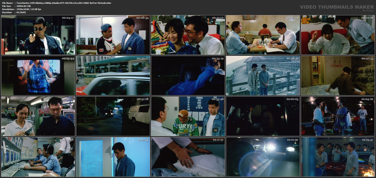Select the thumbnail stamped 00:21:26
The image size is (376, 178).
[x=338, y=35]
